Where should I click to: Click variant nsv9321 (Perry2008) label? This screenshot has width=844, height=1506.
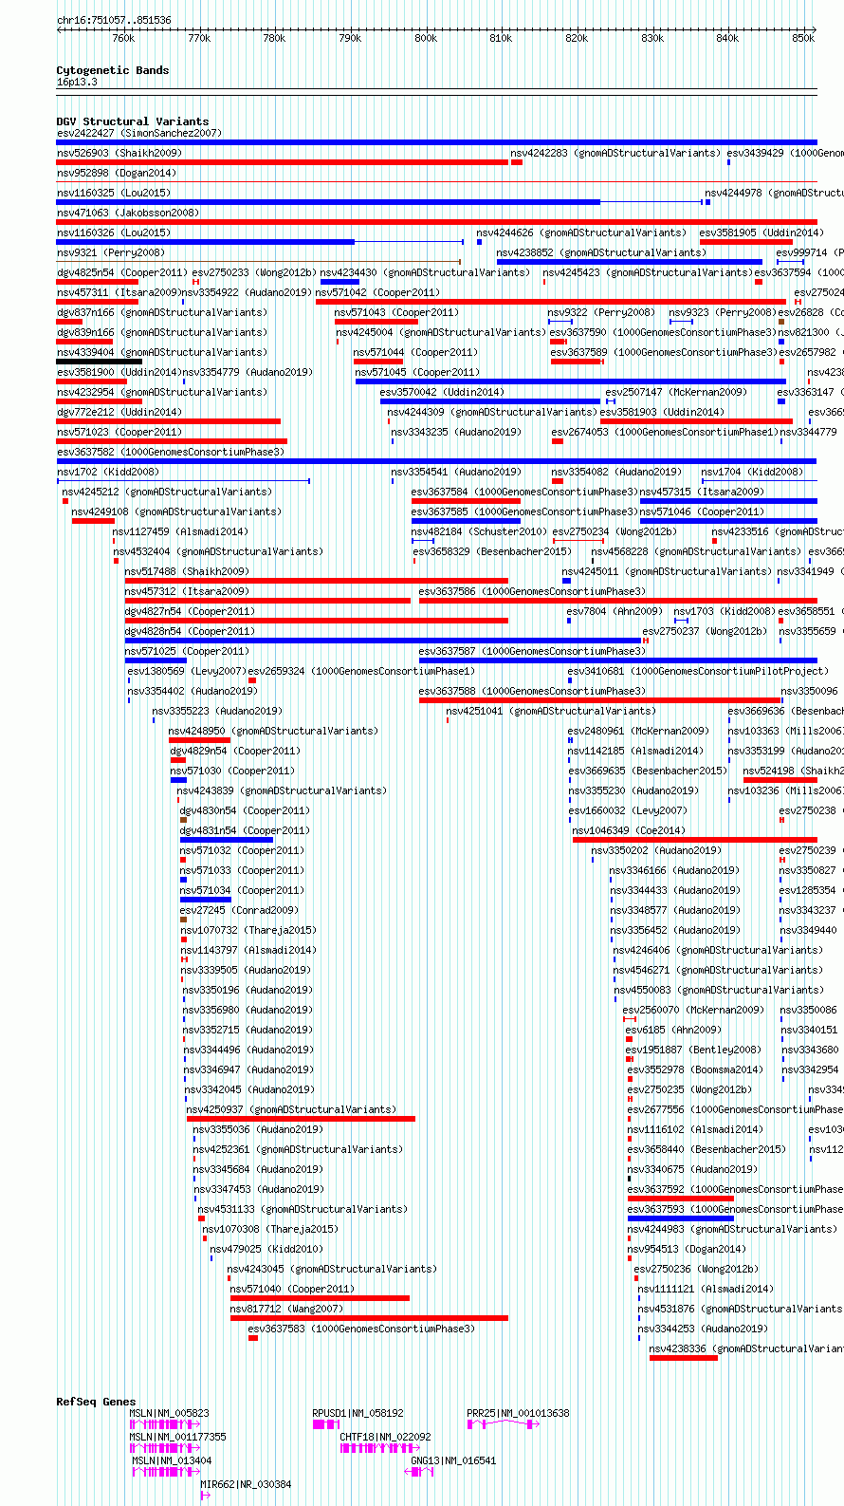tap(111, 252)
